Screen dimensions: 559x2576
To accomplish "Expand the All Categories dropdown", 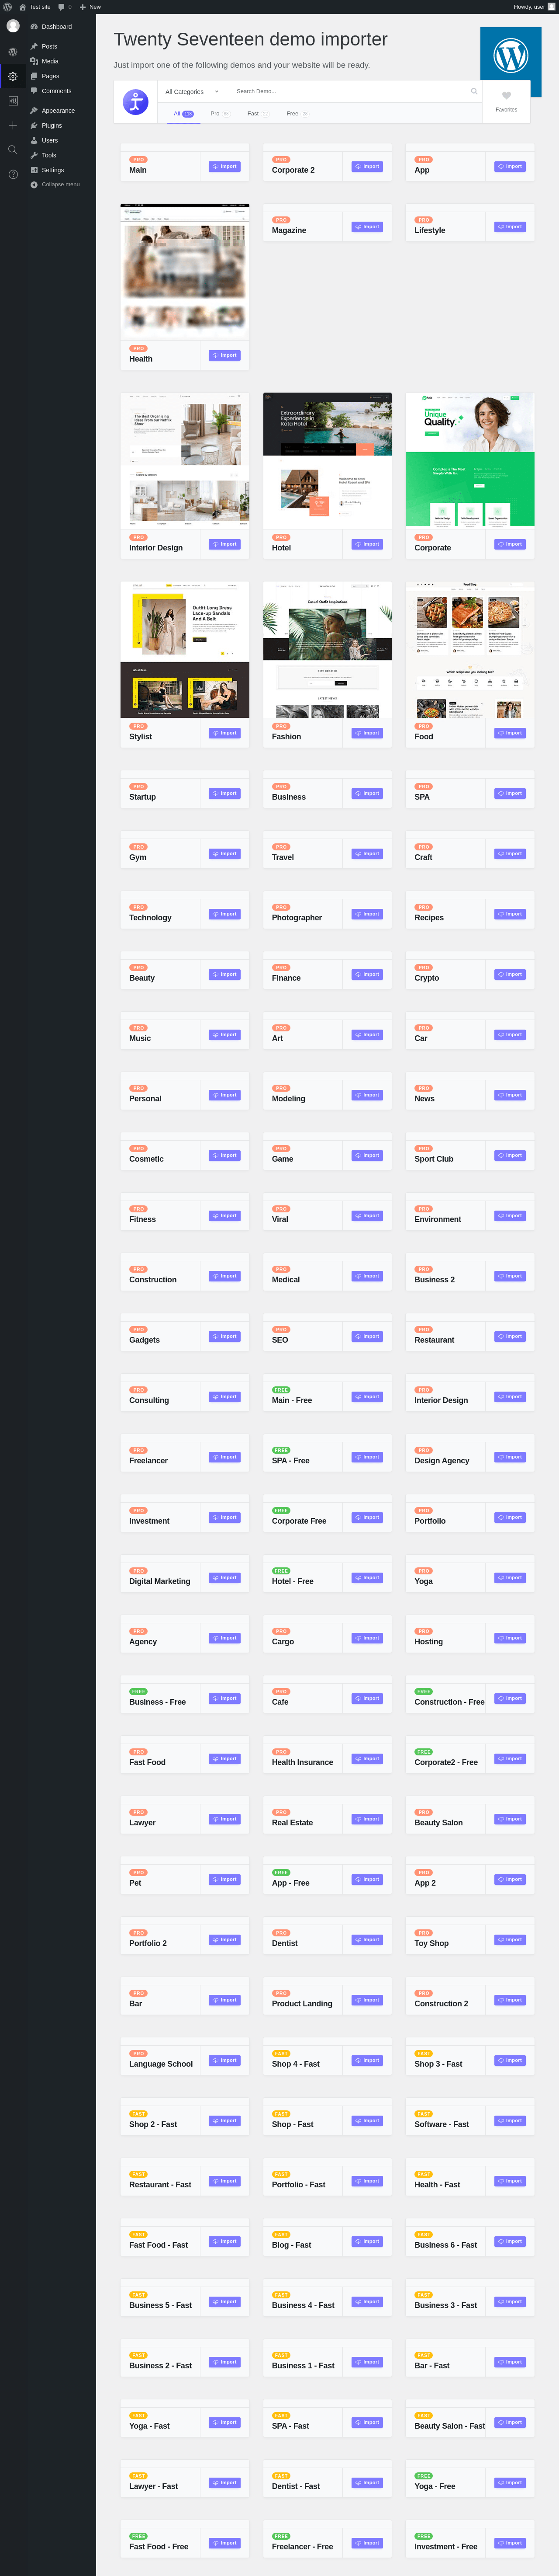I will [192, 91].
